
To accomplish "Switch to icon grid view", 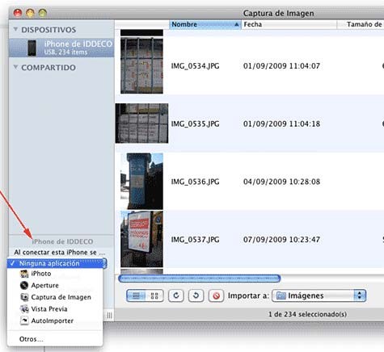I will 154,296.
